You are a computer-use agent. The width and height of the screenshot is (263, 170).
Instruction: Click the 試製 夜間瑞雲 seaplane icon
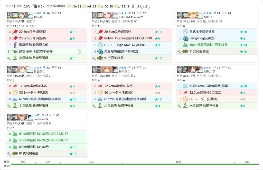pos(15,51)
